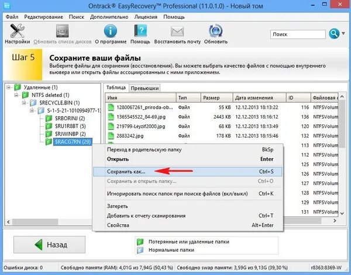Select the $RECYCLE.BIN (1) folder icon
This screenshot has height=275, width=351.
click(33, 103)
